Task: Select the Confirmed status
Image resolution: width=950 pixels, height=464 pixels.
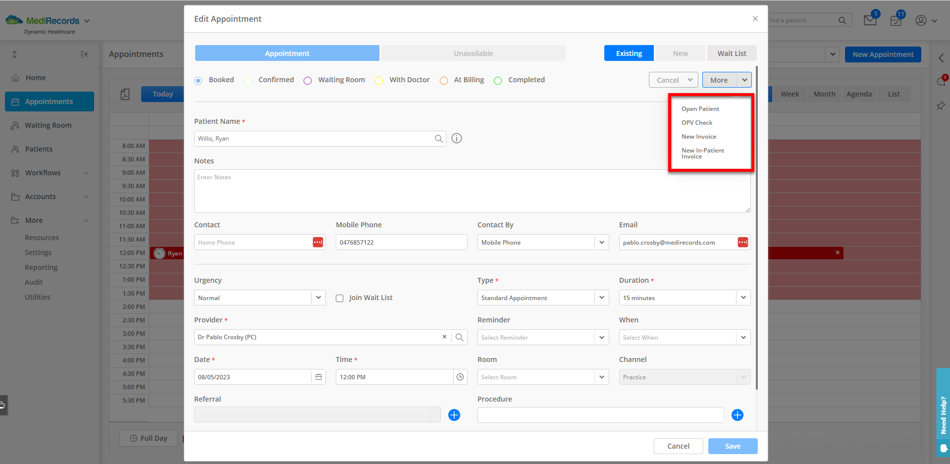Action: click(248, 80)
